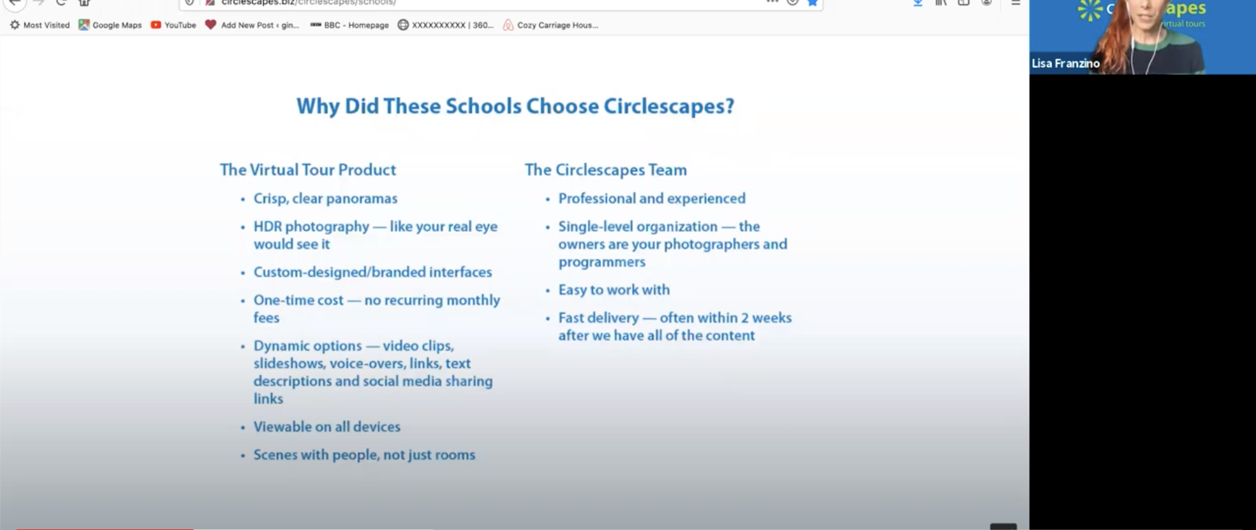
Task: Open the Firefox downloads arrow icon
Action: point(918,3)
